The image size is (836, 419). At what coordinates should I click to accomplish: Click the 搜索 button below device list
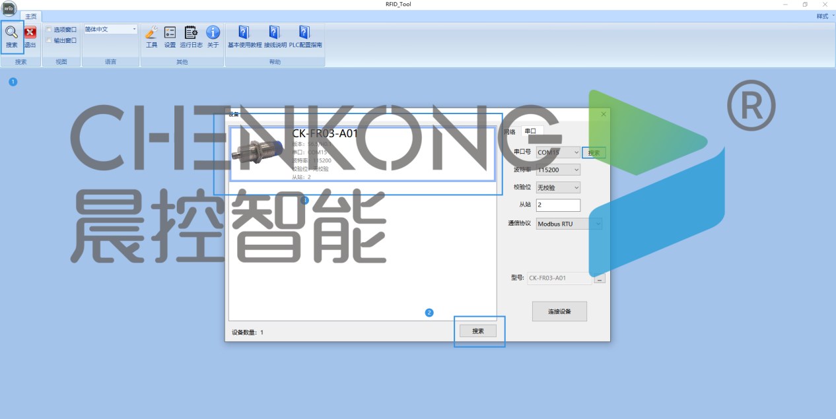coord(478,331)
